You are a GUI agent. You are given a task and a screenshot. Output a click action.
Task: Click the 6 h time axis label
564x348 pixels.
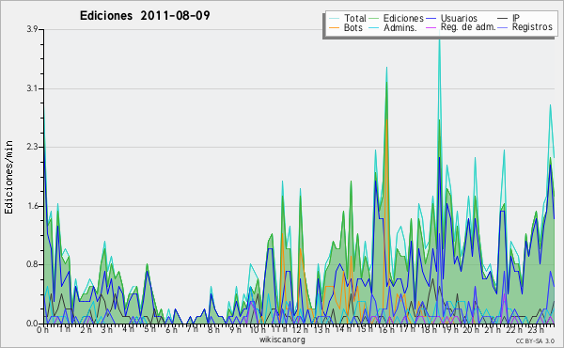tap(171, 329)
